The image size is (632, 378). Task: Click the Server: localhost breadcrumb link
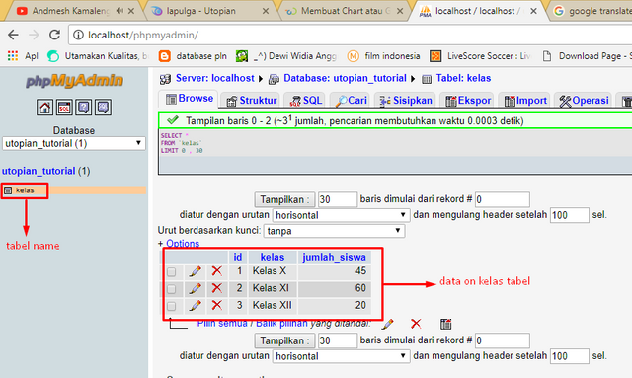point(215,78)
